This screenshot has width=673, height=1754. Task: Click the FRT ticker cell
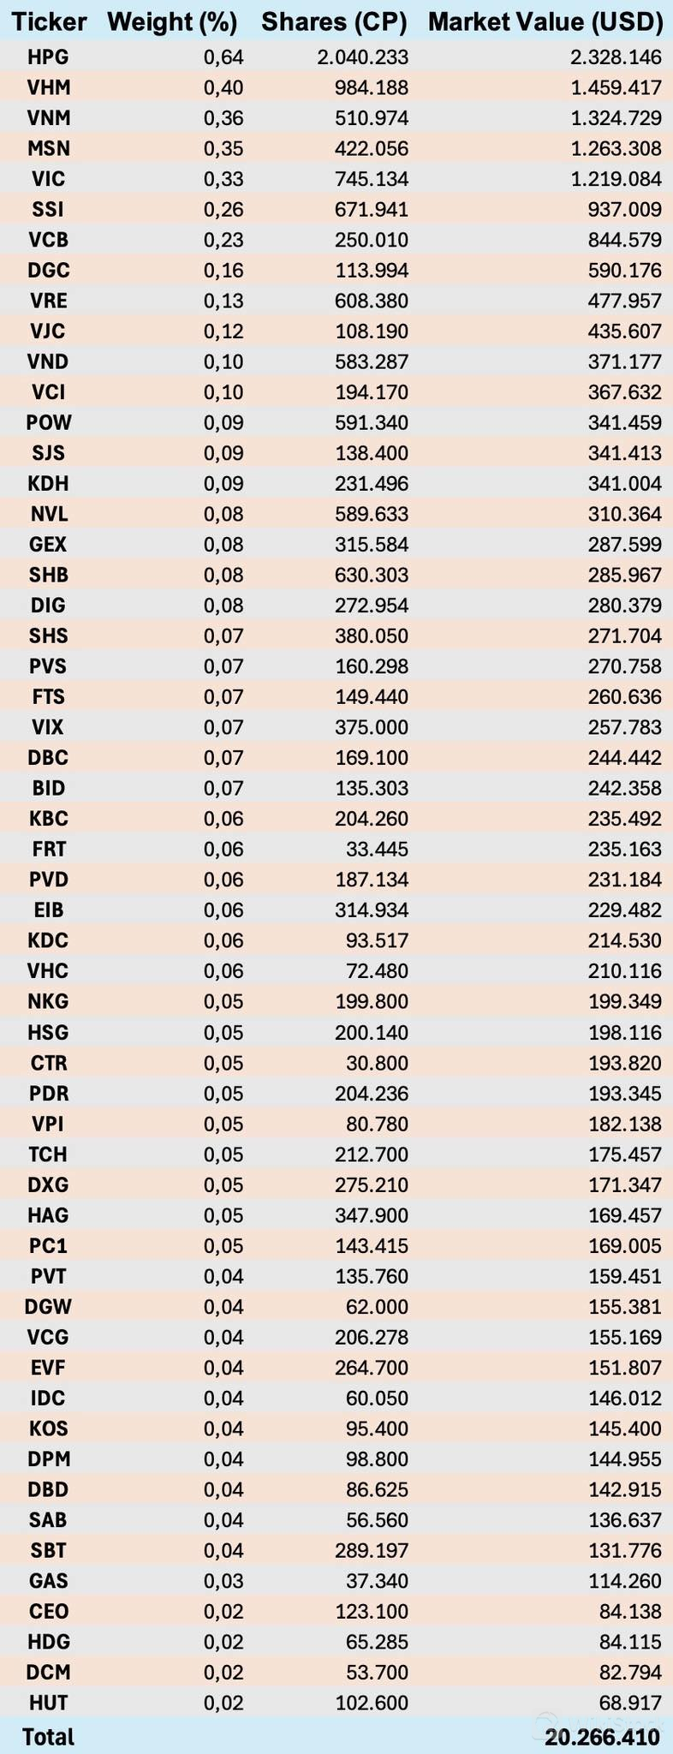pyautogui.click(x=48, y=850)
